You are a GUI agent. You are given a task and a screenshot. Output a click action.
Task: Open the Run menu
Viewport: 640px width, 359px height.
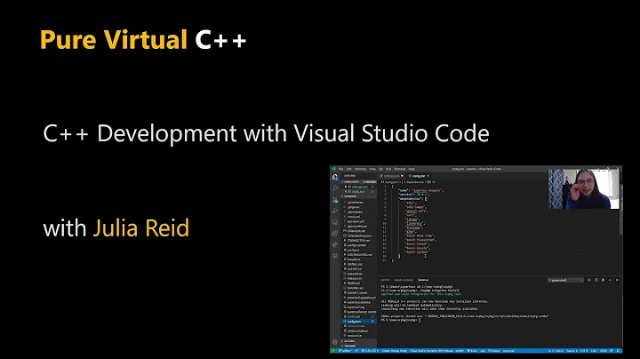(388, 169)
